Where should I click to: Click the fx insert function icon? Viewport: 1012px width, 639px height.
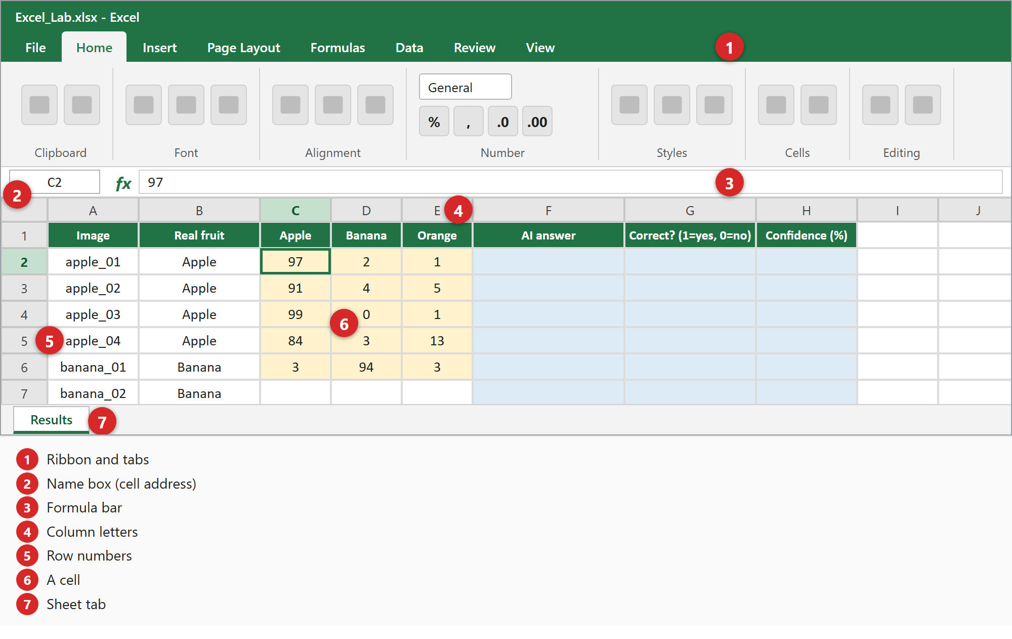[123, 183]
